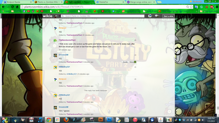Screen dimensions: 219x123
Task: Open the Windows Start menu
Action: click(5, 120)
